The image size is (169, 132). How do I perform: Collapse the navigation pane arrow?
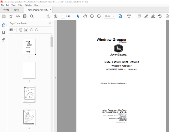56,78
